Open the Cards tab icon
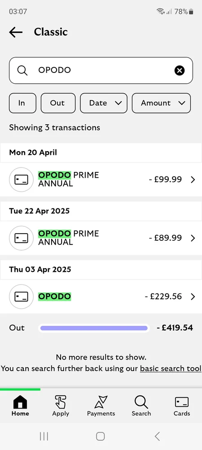Screen dimensions: 202x450 (x=182, y=402)
